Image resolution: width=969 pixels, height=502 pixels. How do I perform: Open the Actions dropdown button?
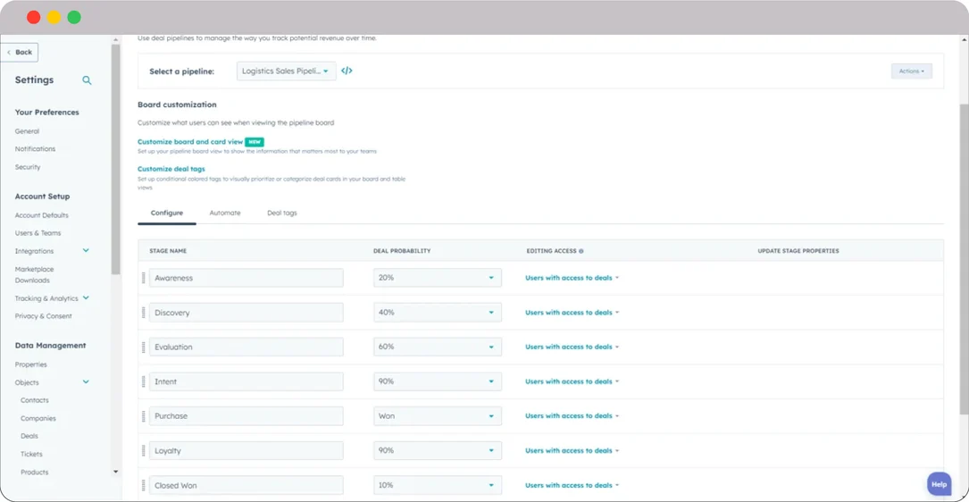tap(912, 71)
